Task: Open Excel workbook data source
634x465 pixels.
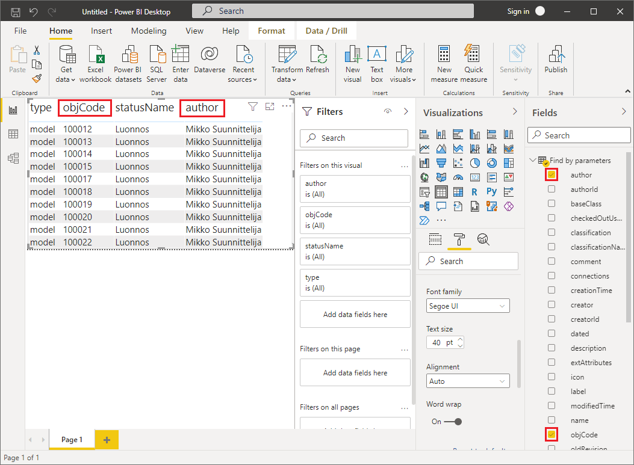Action: pyautogui.click(x=96, y=55)
